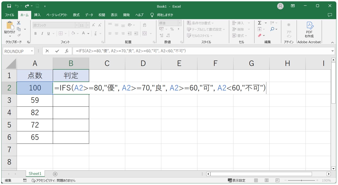Switch to Page Layout view icon

tap(267, 180)
